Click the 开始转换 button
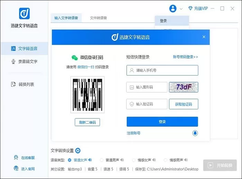 pos(220,165)
